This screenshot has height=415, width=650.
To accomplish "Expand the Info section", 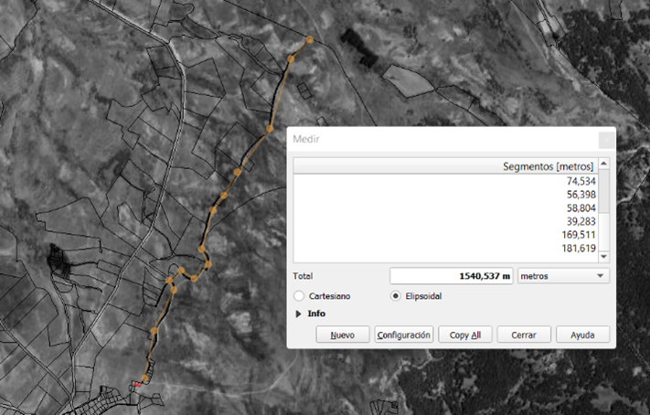I will tap(299, 314).
